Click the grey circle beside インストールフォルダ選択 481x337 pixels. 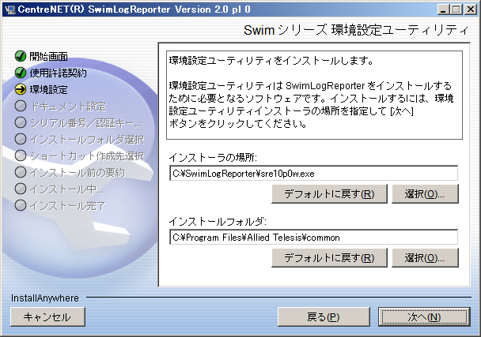21,139
